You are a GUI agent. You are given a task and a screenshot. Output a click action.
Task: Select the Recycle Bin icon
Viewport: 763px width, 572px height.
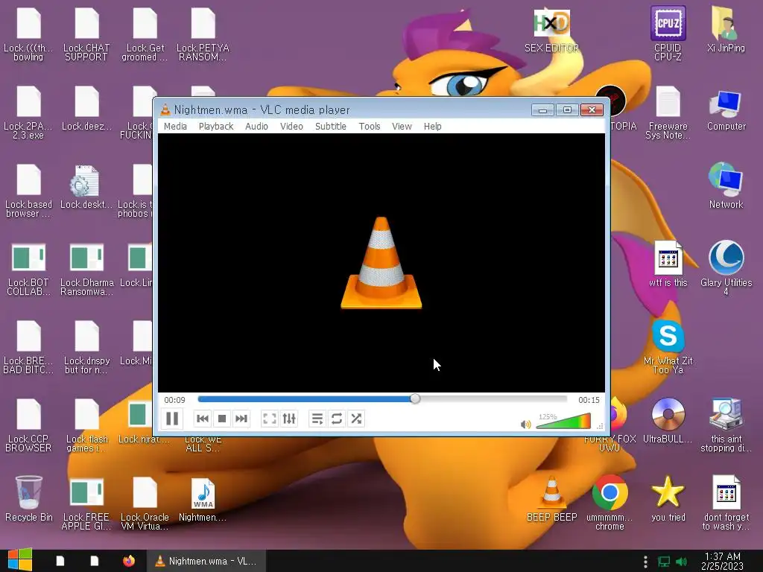click(x=29, y=499)
